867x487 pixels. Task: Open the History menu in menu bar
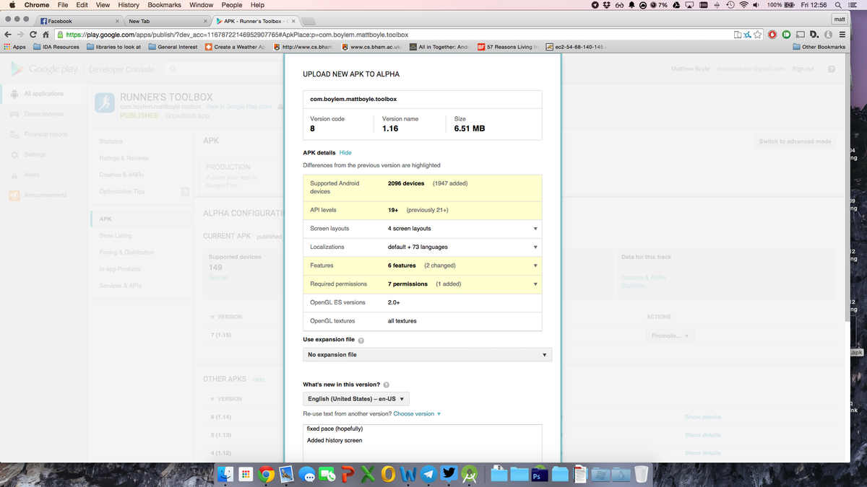tap(129, 5)
